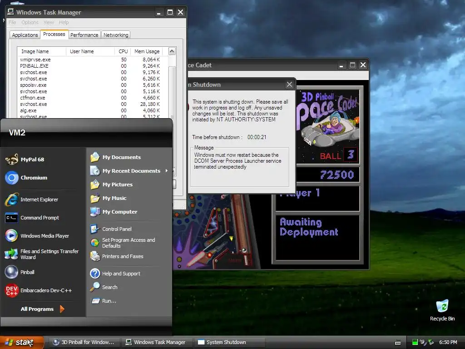Open the Run... dialog icon

point(95,301)
